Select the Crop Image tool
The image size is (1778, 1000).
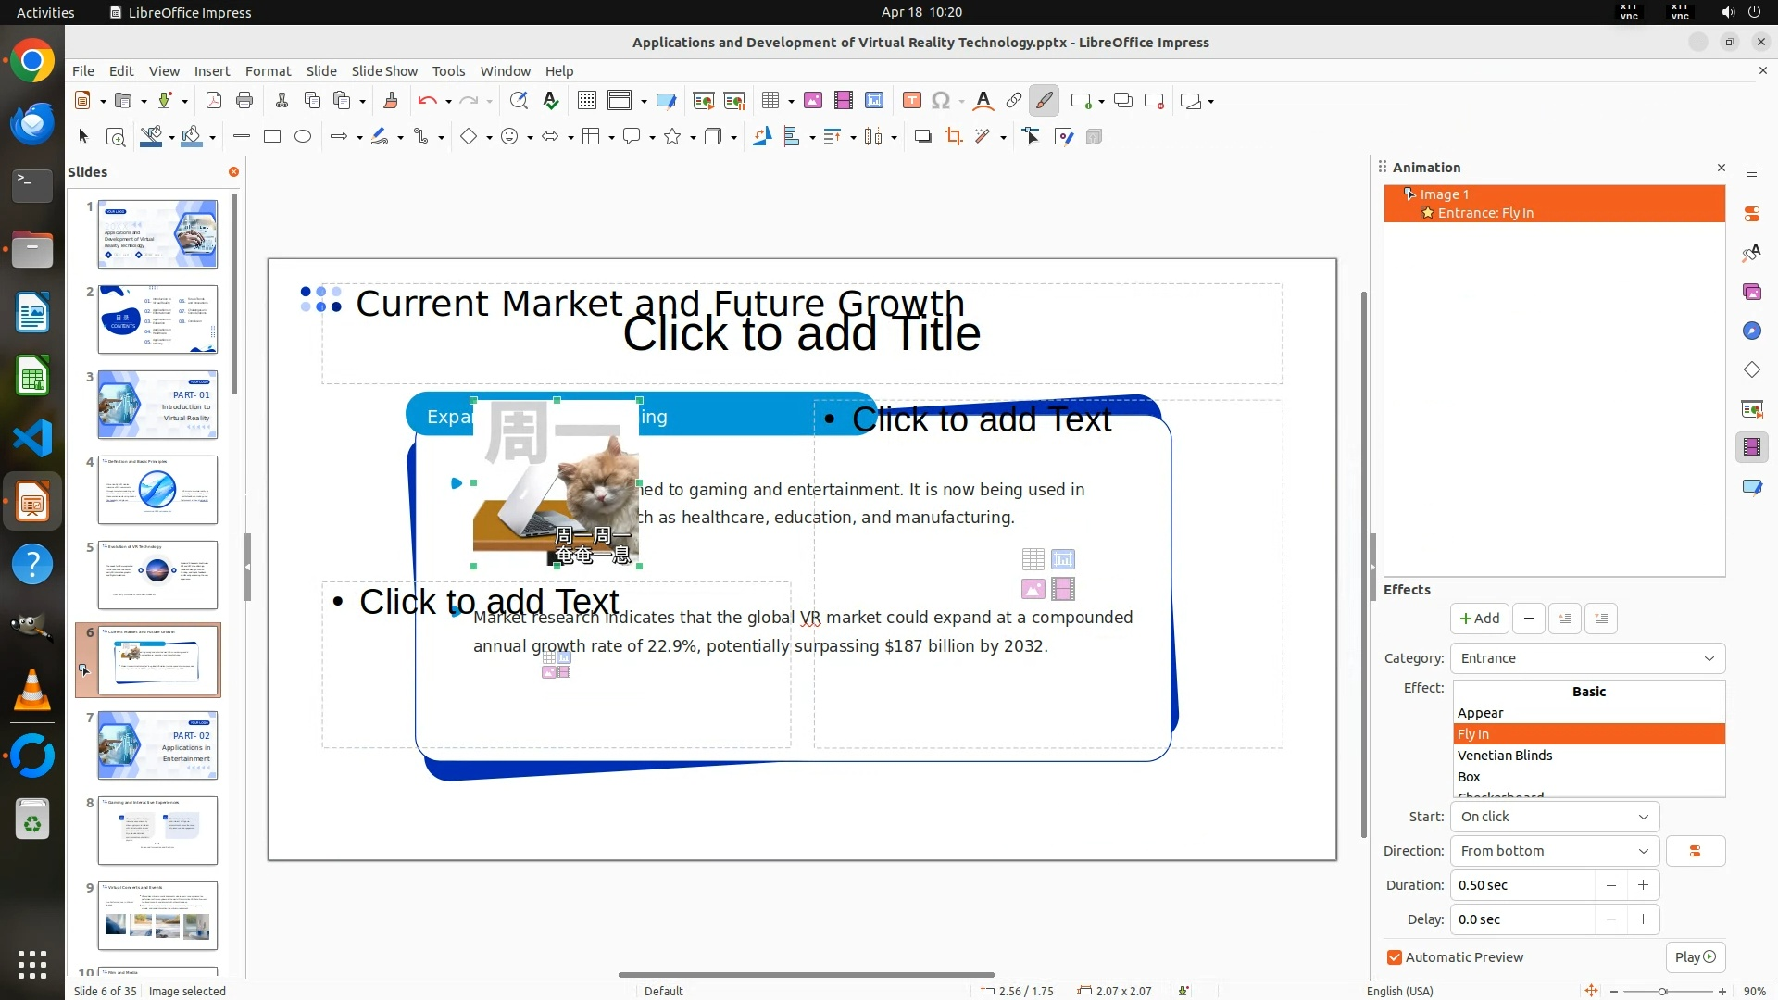953,137
